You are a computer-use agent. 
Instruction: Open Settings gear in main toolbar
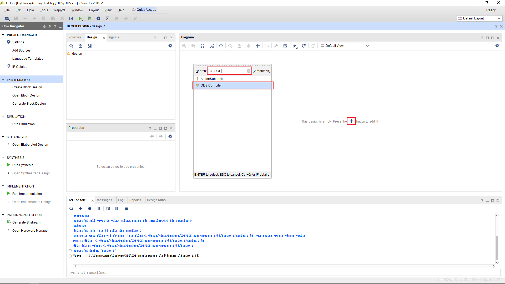click(98, 18)
